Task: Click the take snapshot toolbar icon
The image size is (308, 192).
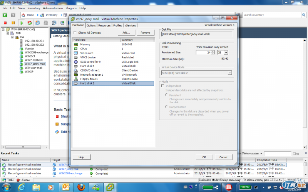Action: 38,23
